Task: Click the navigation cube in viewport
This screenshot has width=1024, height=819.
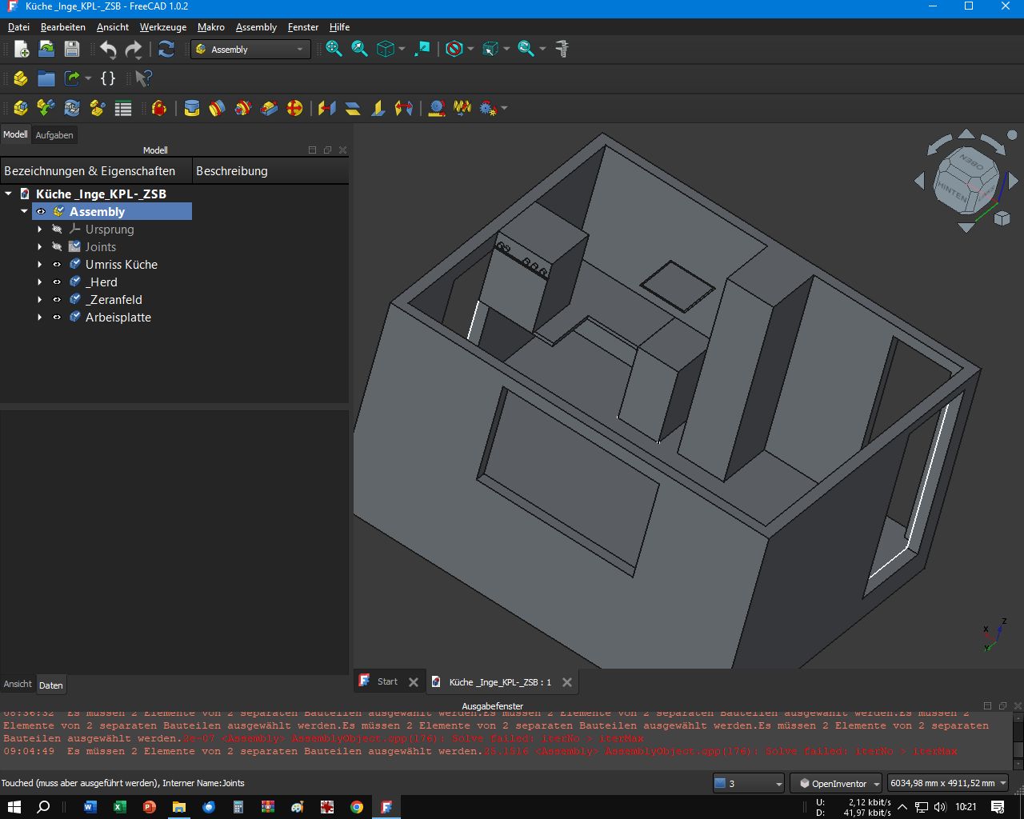Action: tap(966, 181)
